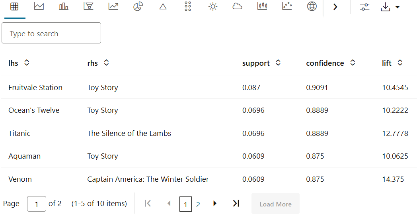Sort by support column
The image size is (417, 218).
click(x=278, y=63)
